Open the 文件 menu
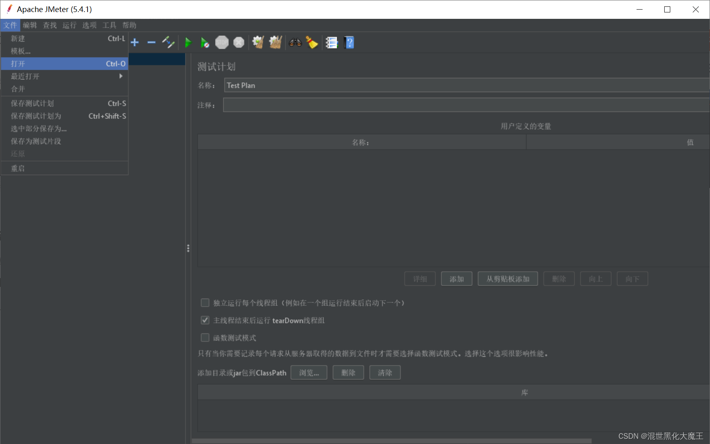 click(x=10, y=25)
